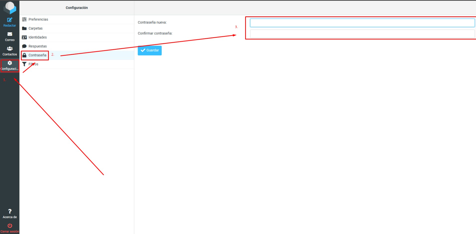Click the sliders icon beside Preferencias
This screenshot has height=234, width=476.
24,20
